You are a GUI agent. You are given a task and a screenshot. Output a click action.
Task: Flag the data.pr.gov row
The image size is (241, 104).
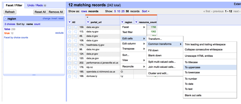coord(75,54)
